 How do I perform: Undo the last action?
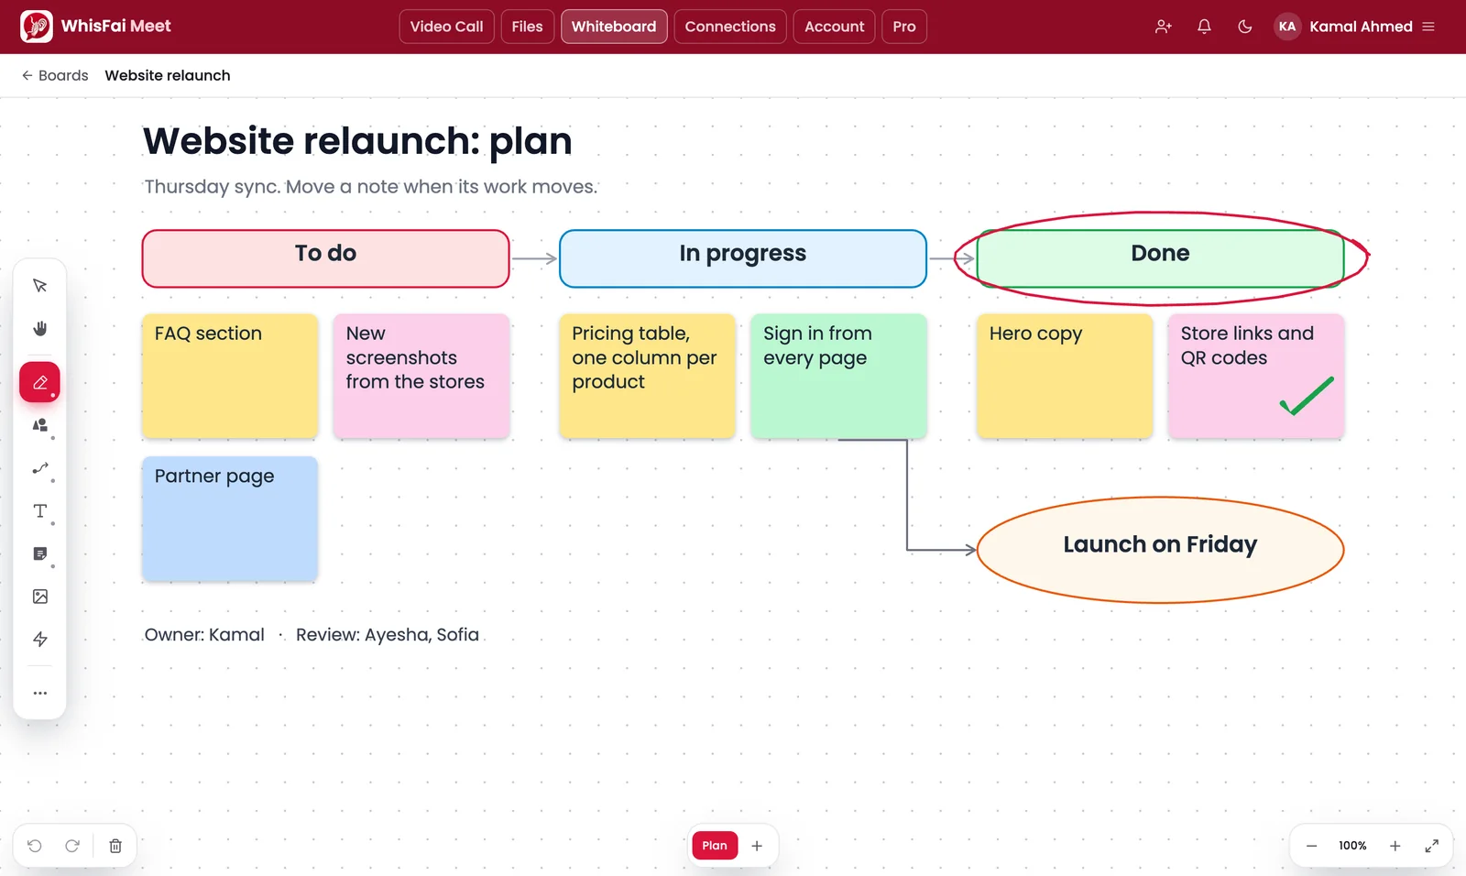pyautogui.click(x=35, y=846)
